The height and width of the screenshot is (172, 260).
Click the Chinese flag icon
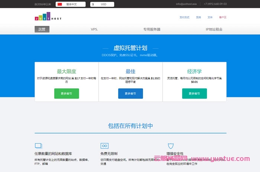[x=59, y=4]
